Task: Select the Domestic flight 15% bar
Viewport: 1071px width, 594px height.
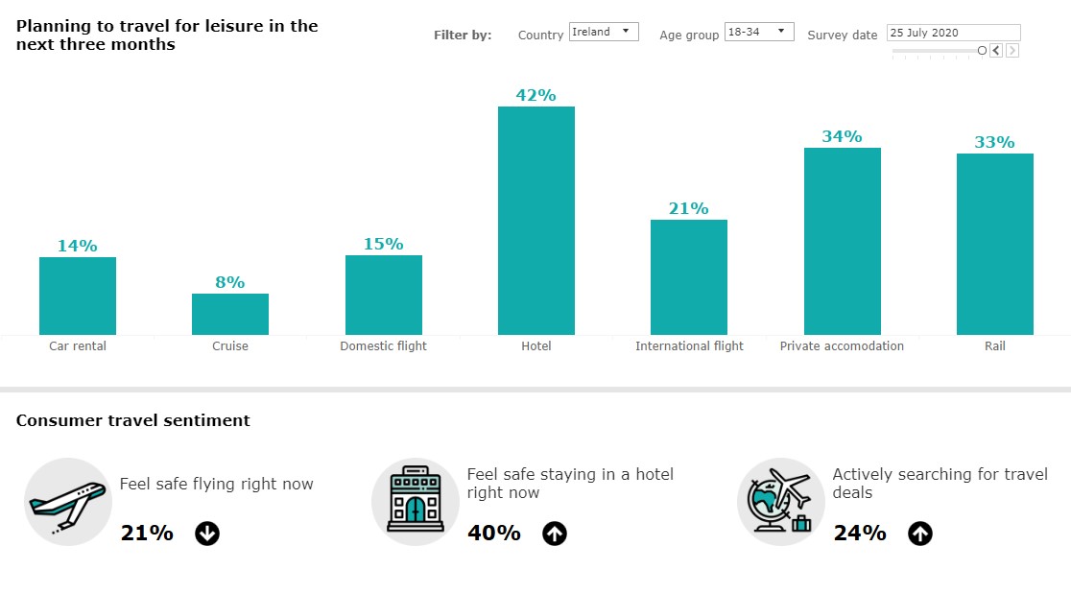Action: click(384, 295)
